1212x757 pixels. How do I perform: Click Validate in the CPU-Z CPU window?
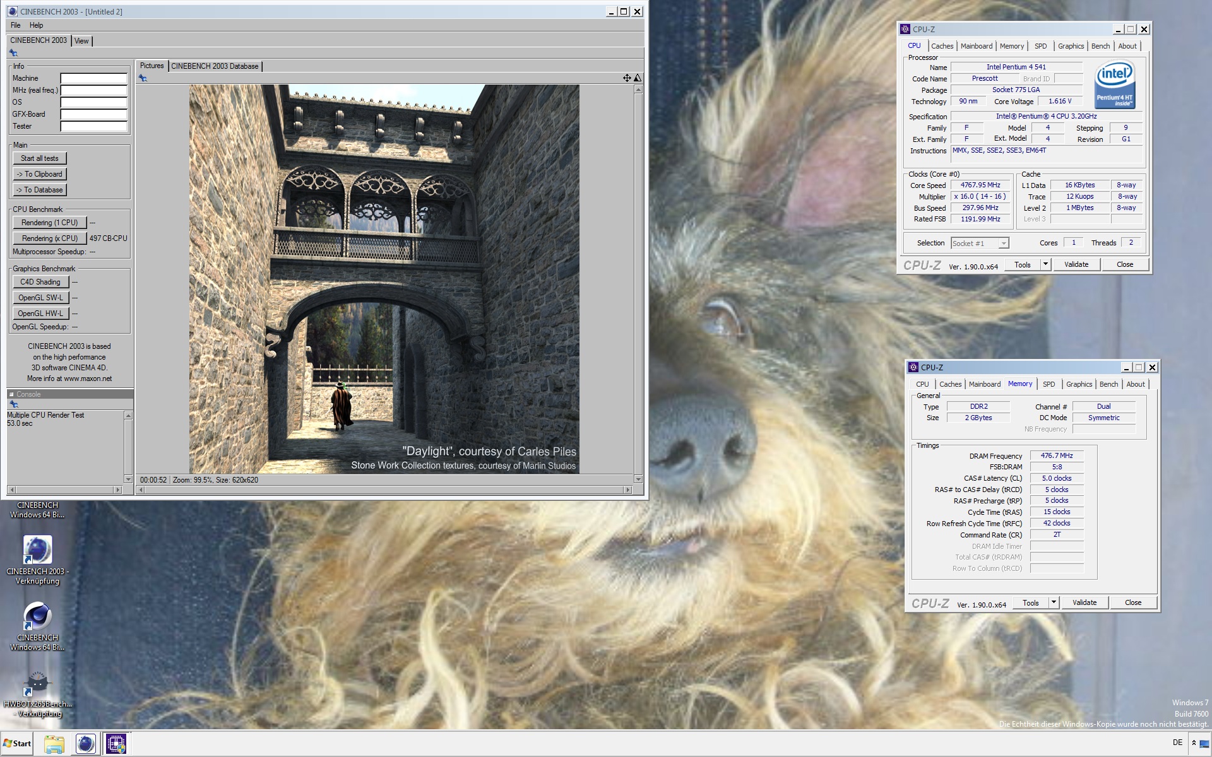[x=1076, y=264]
